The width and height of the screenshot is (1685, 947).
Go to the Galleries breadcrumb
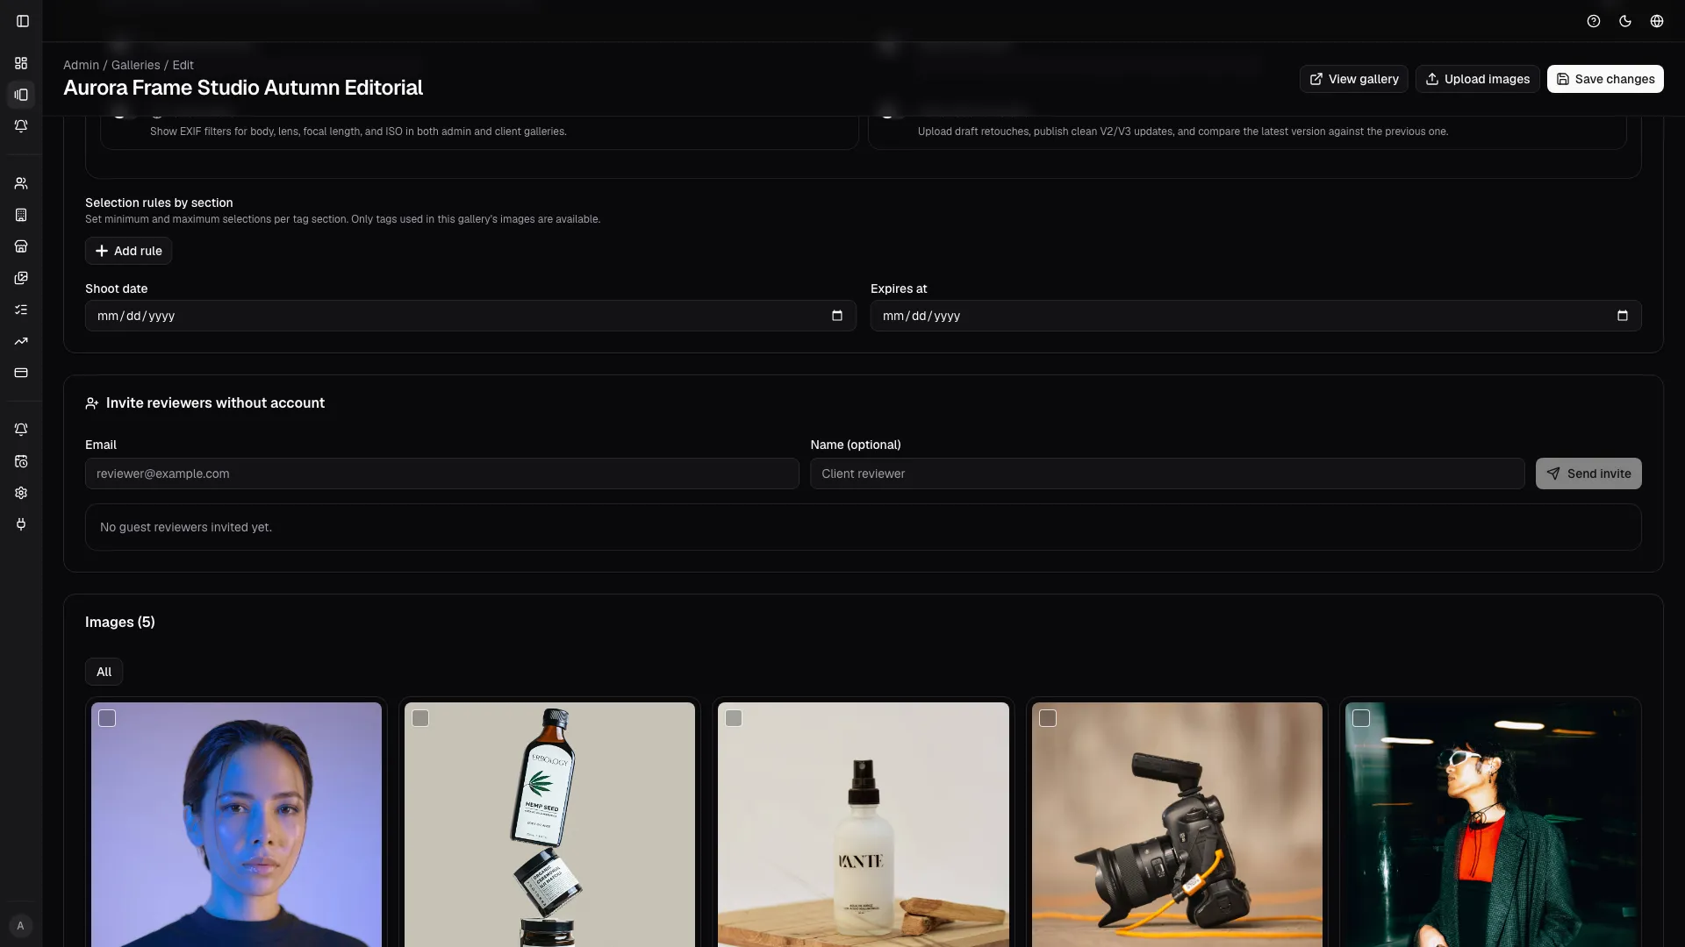pyautogui.click(x=135, y=65)
